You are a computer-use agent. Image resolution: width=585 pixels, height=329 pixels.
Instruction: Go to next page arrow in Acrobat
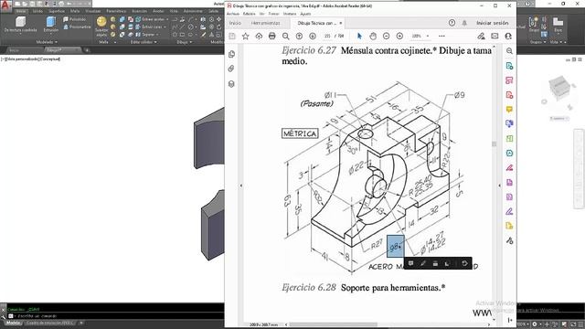313,37
